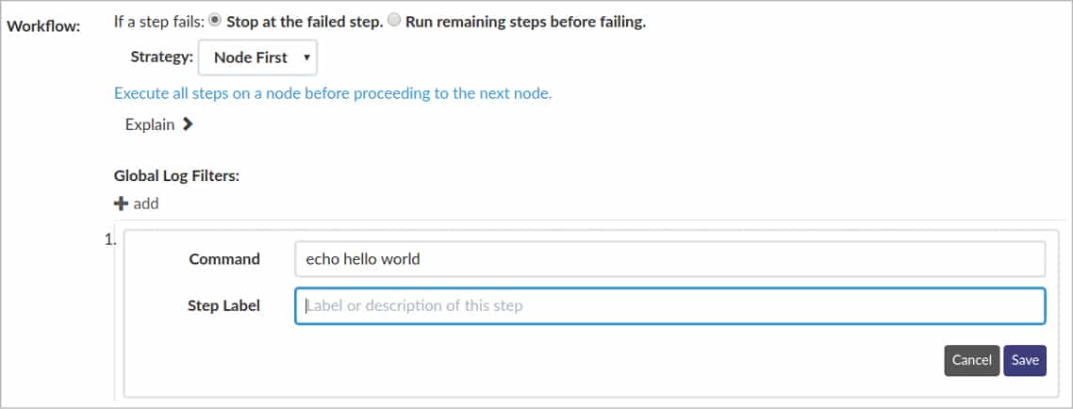Click the Explain text label
The image size is (1073, 409).
click(150, 124)
